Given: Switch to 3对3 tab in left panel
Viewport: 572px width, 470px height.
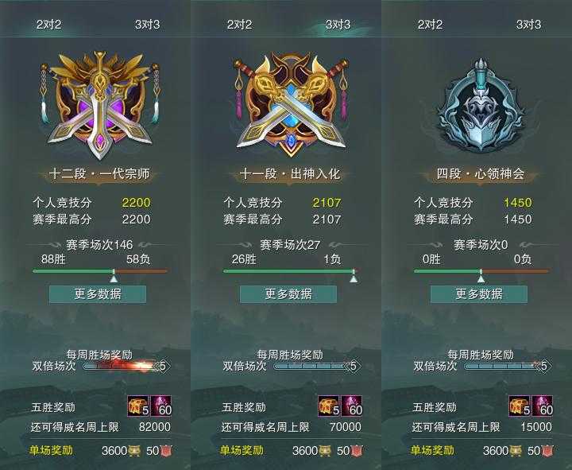Looking at the screenshot, I should point(148,25).
